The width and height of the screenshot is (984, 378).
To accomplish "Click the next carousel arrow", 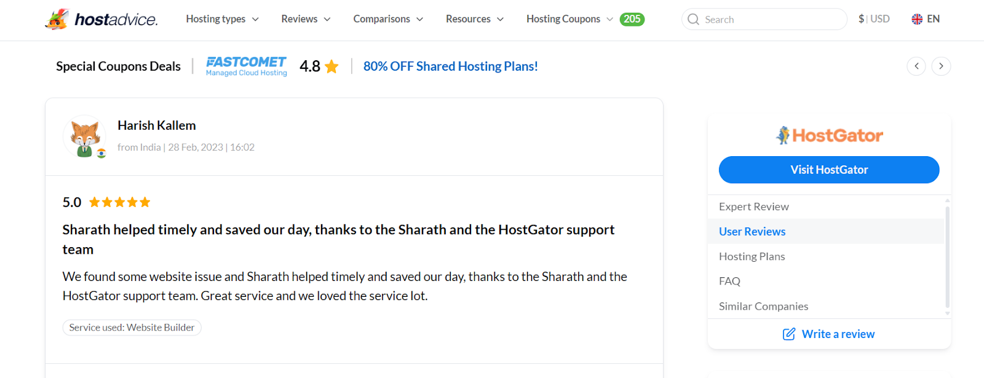I will 940,66.
